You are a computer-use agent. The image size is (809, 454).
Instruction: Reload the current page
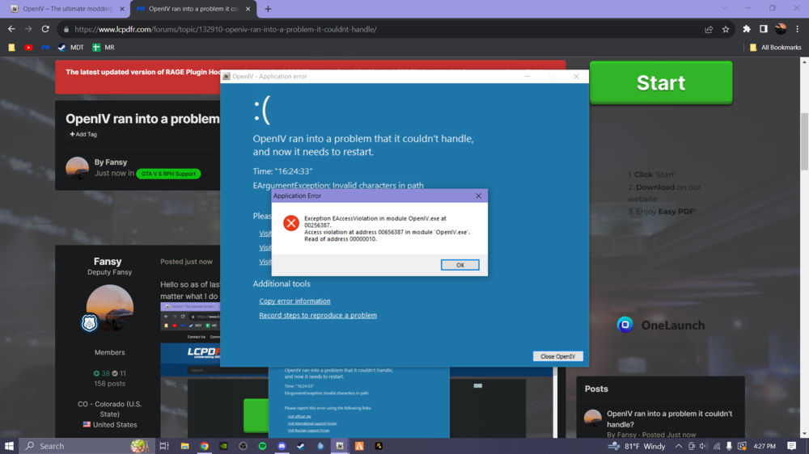pos(45,29)
